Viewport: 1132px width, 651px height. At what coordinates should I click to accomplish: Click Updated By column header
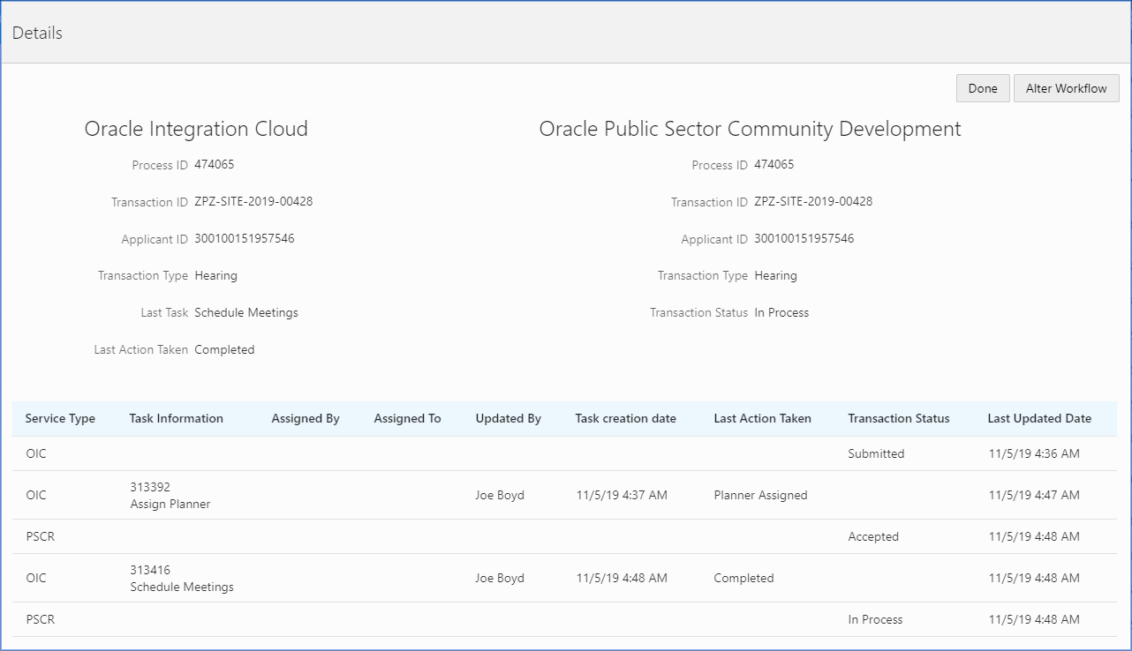(508, 418)
